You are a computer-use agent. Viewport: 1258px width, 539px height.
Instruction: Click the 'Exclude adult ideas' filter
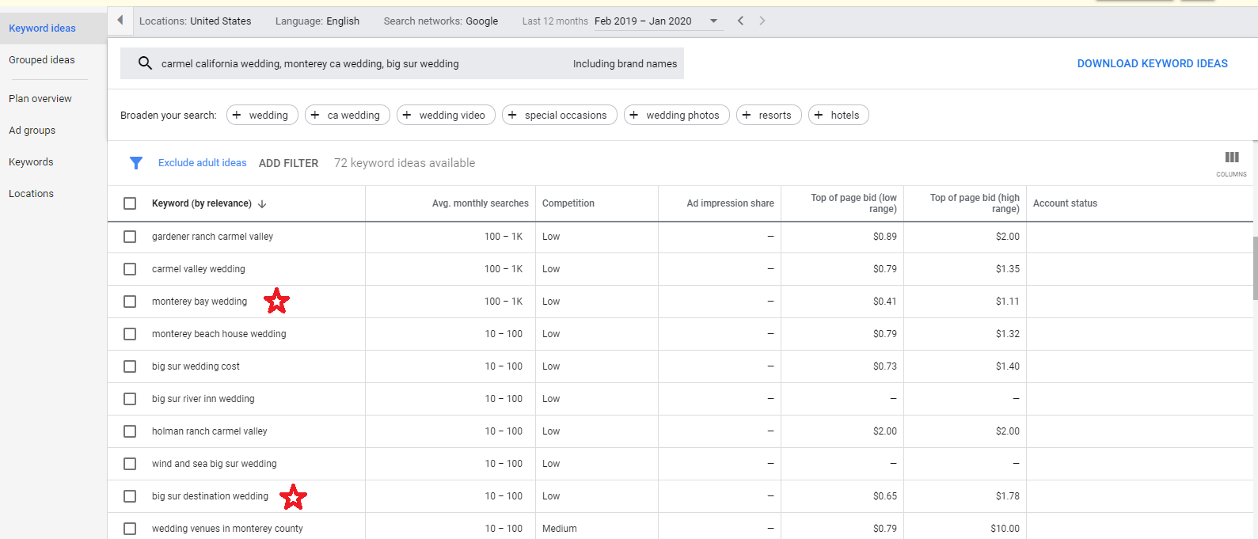pos(203,163)
